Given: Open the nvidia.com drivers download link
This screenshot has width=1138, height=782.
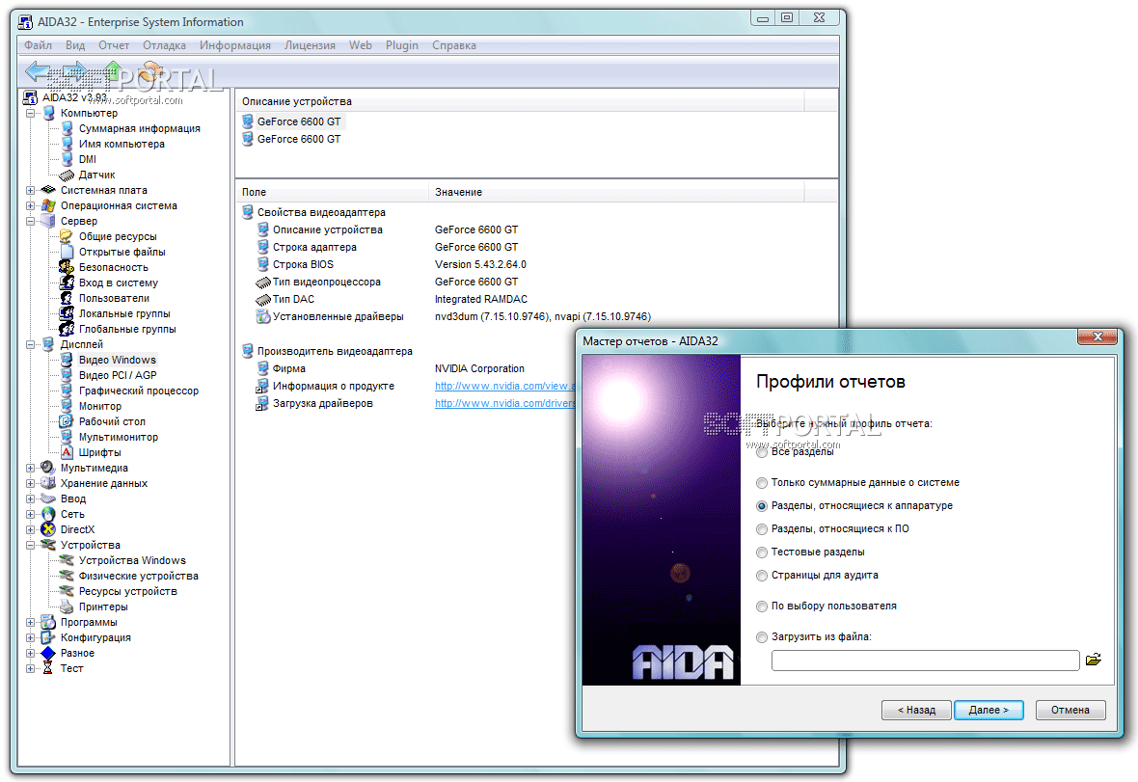Looking at the screenshot, I should [x=505, y=403].
